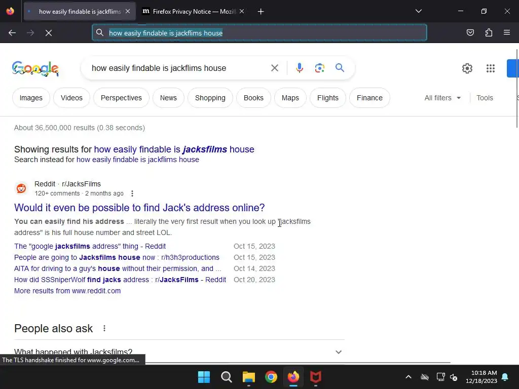Open 'google jacksfilms address thing' link
This screenshot has width=519, height=389.
(90, 247)
